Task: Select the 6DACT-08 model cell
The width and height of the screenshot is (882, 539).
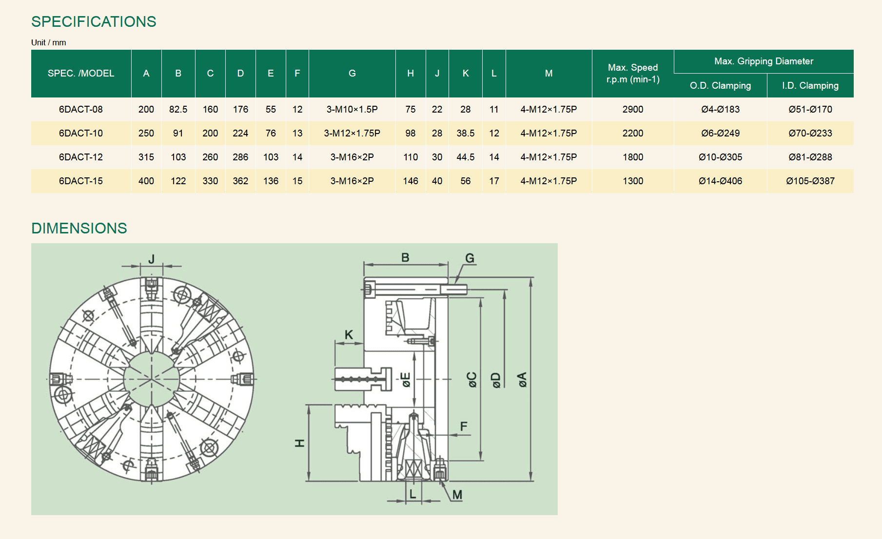Action: 81,109
